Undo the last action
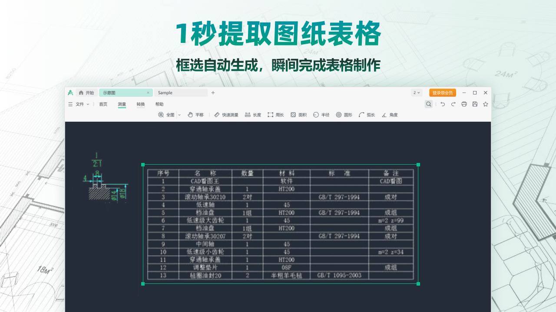Screen dimensions: 556x312 443,104
